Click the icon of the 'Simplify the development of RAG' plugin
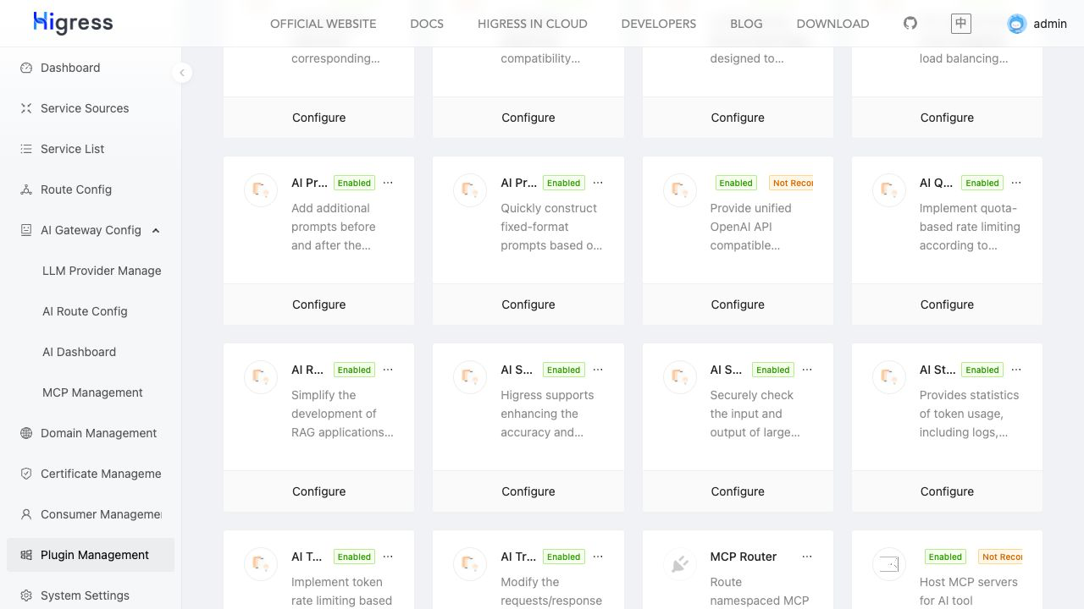This screenshot has height=609, width=1084. click(x=261, y=377)
